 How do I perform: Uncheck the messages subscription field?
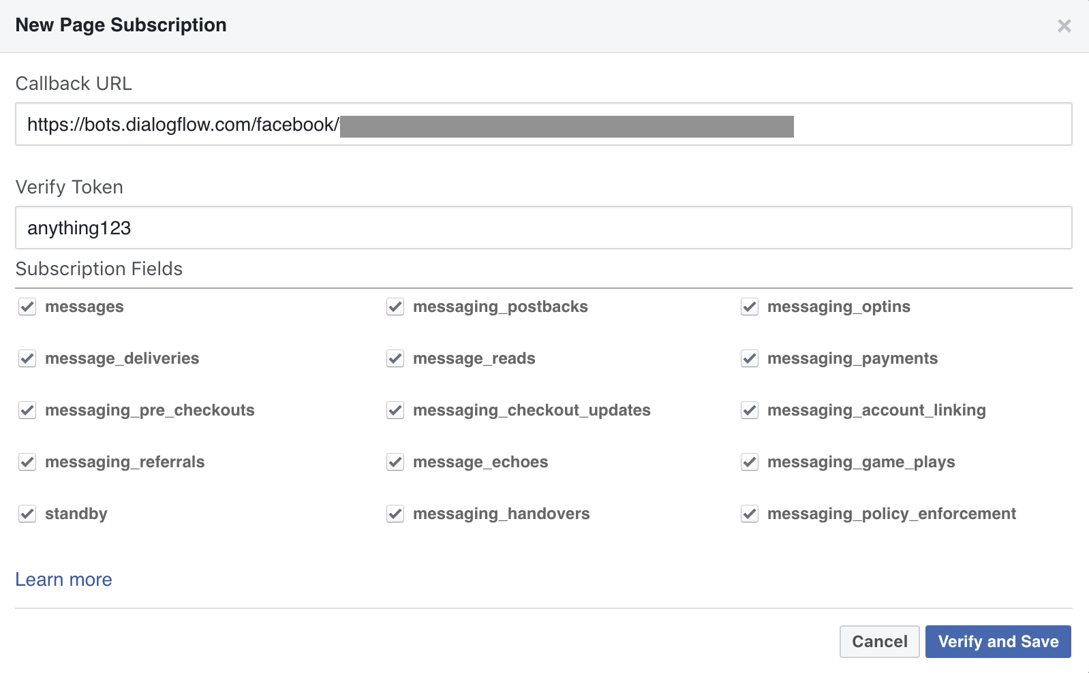tap(27, 307)
